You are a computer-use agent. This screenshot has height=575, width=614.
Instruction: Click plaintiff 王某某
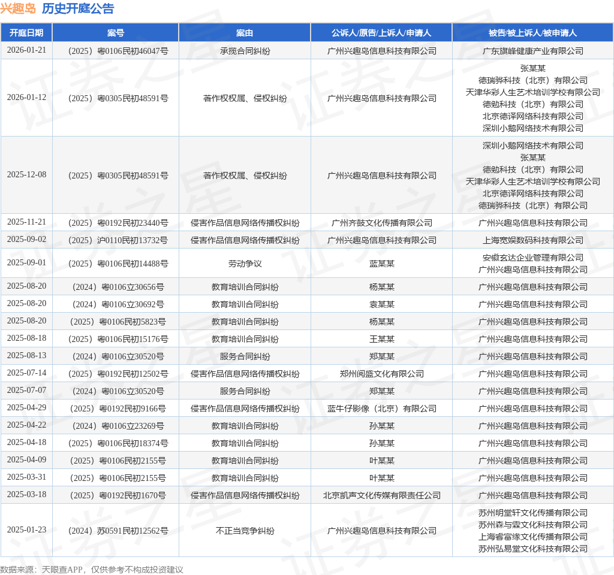point(382,339)
